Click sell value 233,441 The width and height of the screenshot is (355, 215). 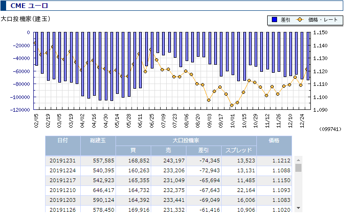pyautogui.click(x=174, y=200)
